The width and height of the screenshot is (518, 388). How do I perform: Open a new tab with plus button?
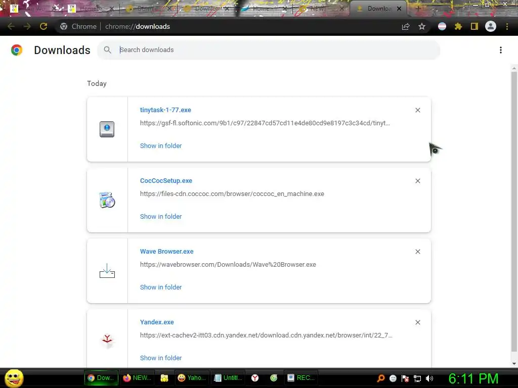pos(418,9)
